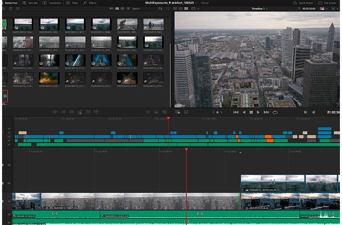Go to the previous edit point
This screenshot has height=225, width=342.
tap(314, 112)
